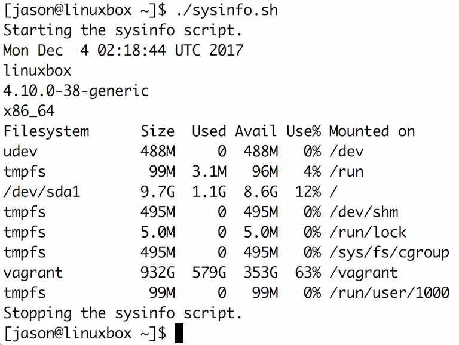Click the /dev/shm mount path

click(x=363, y=212)
